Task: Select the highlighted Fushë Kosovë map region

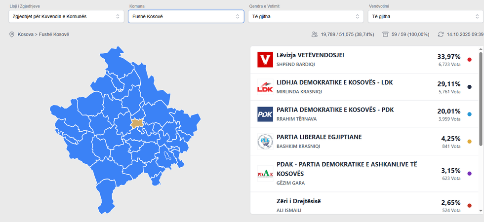Action: coord(137,123)
